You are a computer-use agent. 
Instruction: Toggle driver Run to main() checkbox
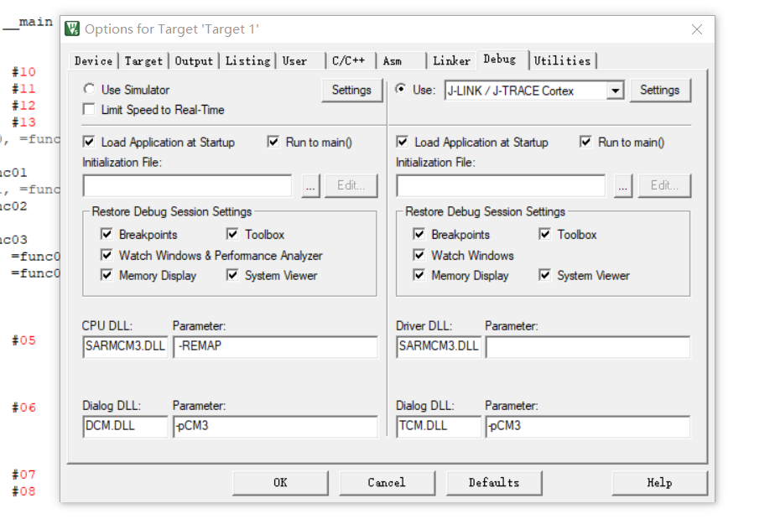[x=585, y=142]
